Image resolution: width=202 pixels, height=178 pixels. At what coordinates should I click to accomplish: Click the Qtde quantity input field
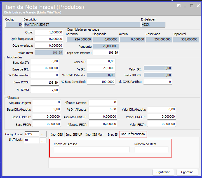(x=49, y=32)
